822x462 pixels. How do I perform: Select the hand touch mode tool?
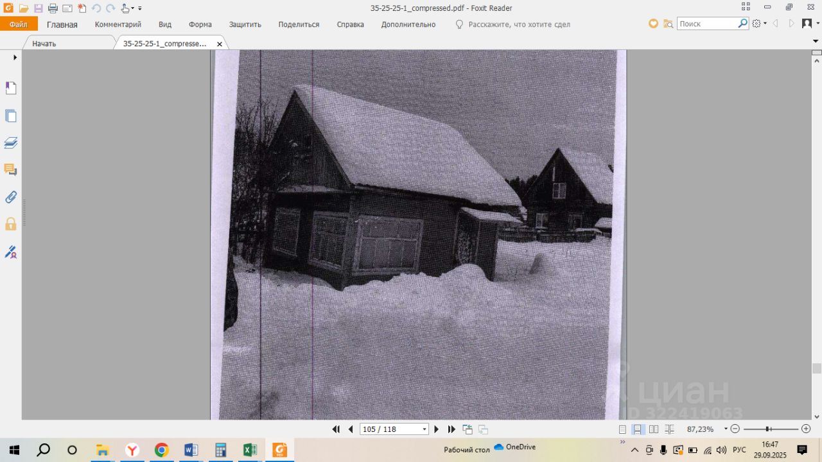(125, 8)
